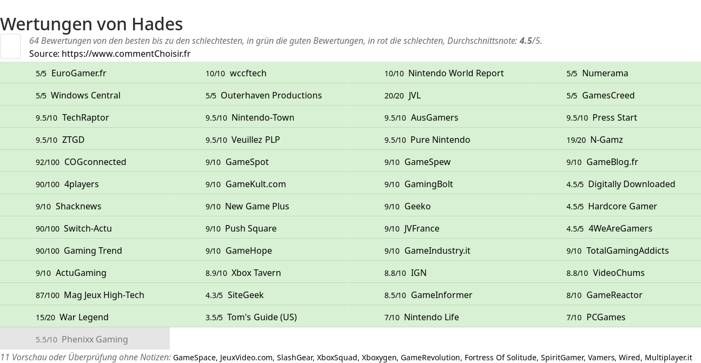Click the GamesCreed review entry
701x363 pixels.
click(600, 95)
